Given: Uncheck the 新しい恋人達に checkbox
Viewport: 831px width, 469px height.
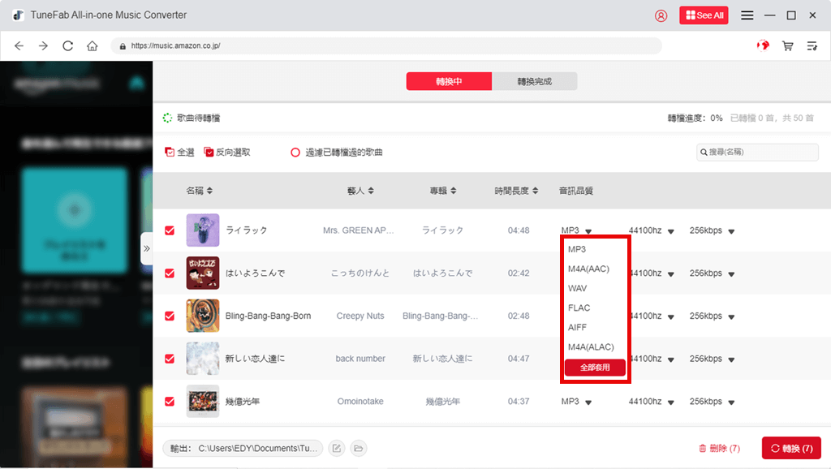Looking at the screenshot, I should point(170,359).
